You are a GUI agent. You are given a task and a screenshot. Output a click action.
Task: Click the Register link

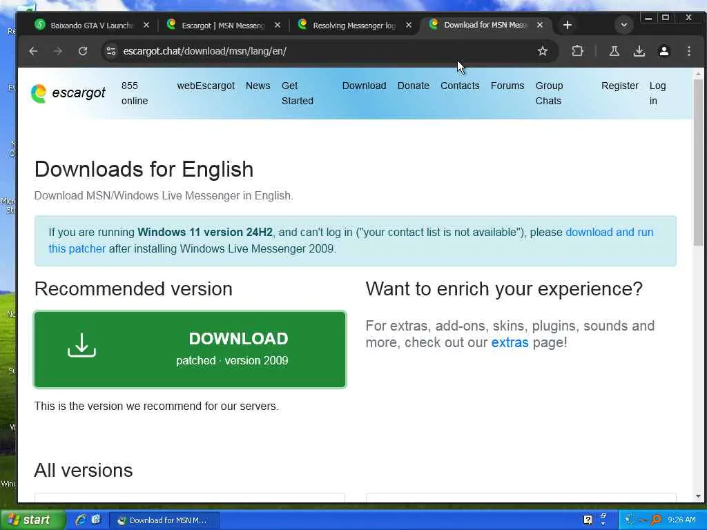[619, 86]
